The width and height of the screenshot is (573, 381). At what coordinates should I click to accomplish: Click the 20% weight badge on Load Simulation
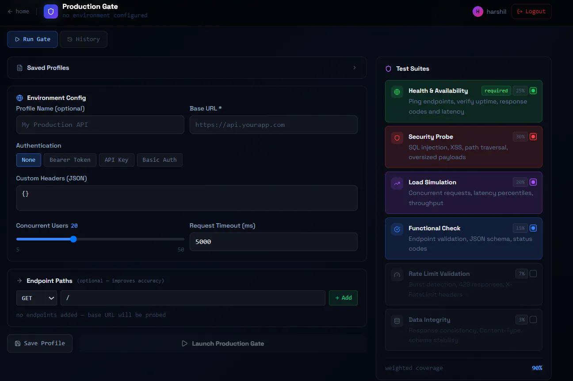click(x=520, y=182)
